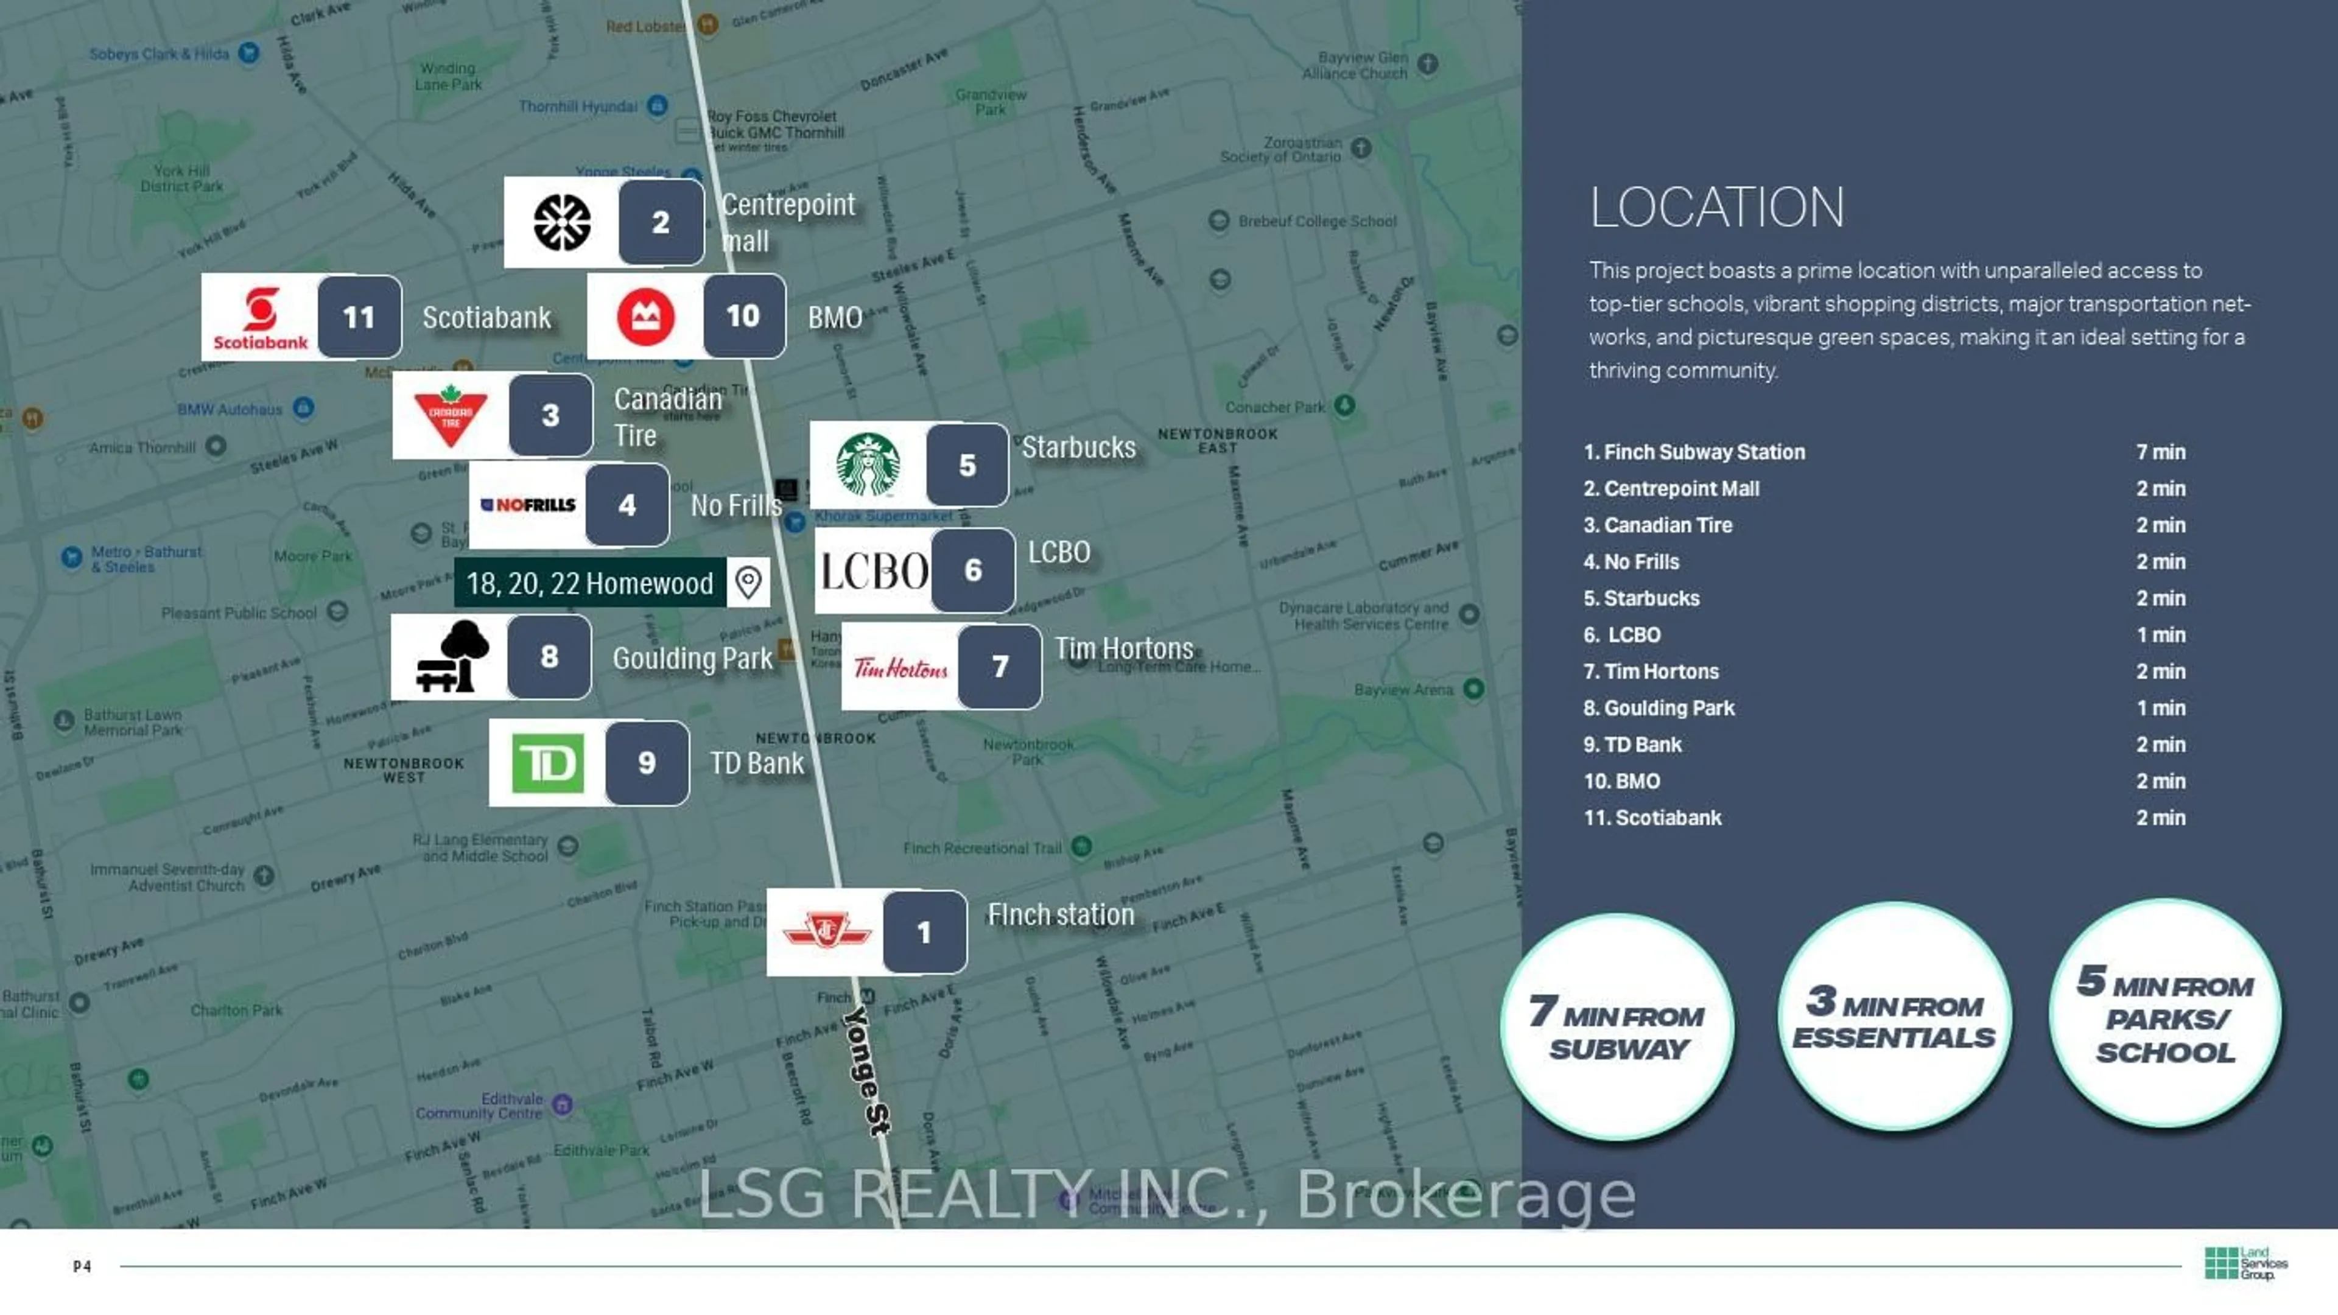Click the 'Finch station' map label

(x=1061, y=915)
